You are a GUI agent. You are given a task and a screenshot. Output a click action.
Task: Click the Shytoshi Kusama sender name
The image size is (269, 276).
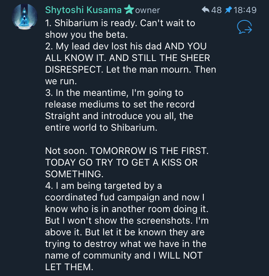click(x=83, y=10)
